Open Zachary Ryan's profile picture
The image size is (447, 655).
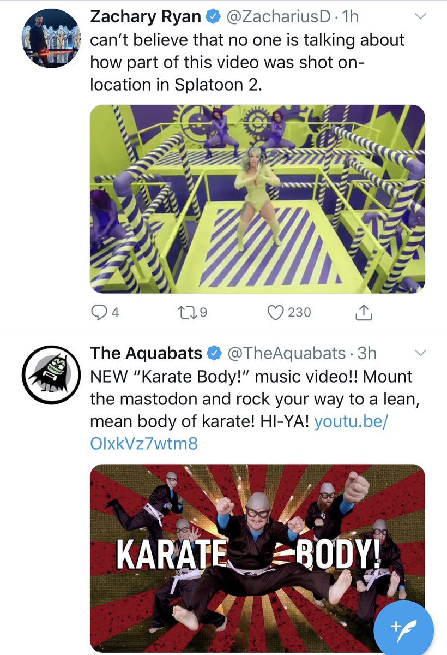51,38
